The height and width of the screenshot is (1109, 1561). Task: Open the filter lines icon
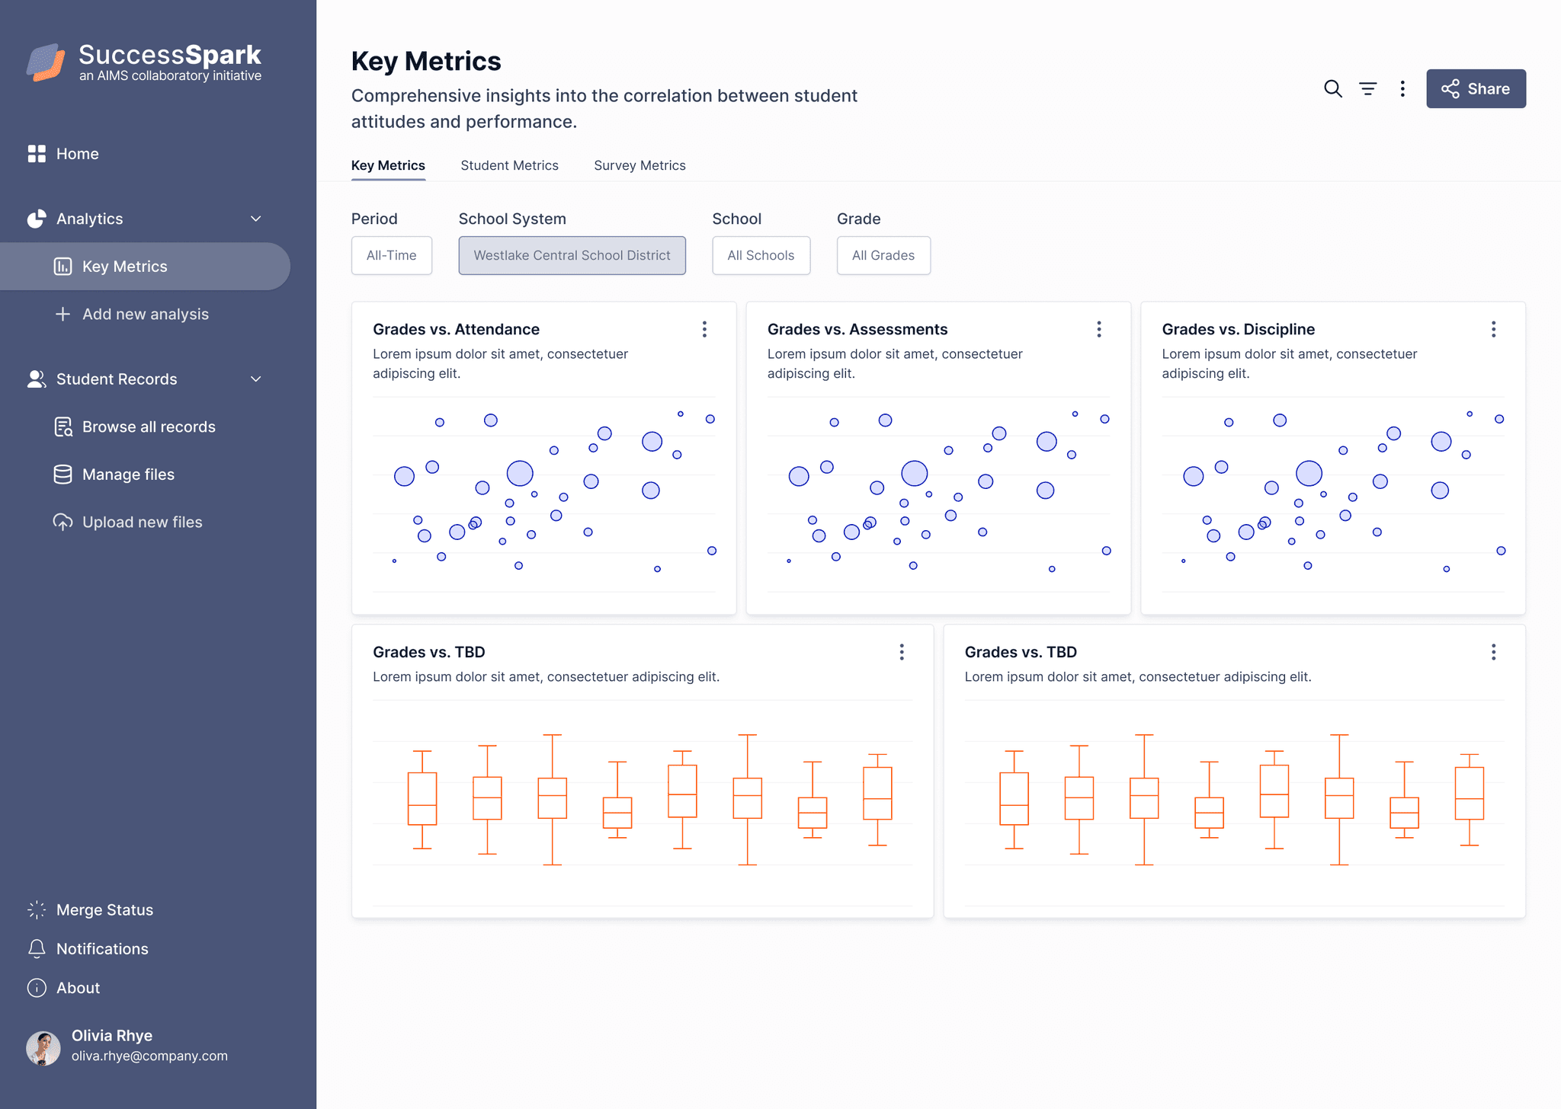point(1368,89)
